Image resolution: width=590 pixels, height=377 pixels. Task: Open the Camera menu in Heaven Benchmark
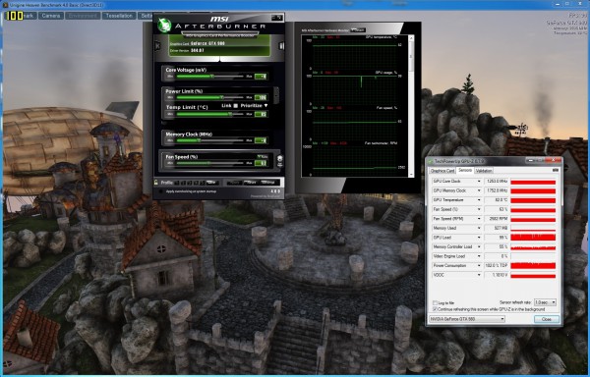[x=51, y=16]
